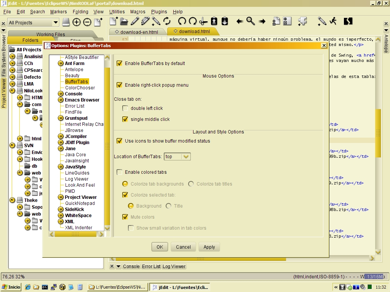Open the Plugins menu
390x292 pixels.
(159, 12)
